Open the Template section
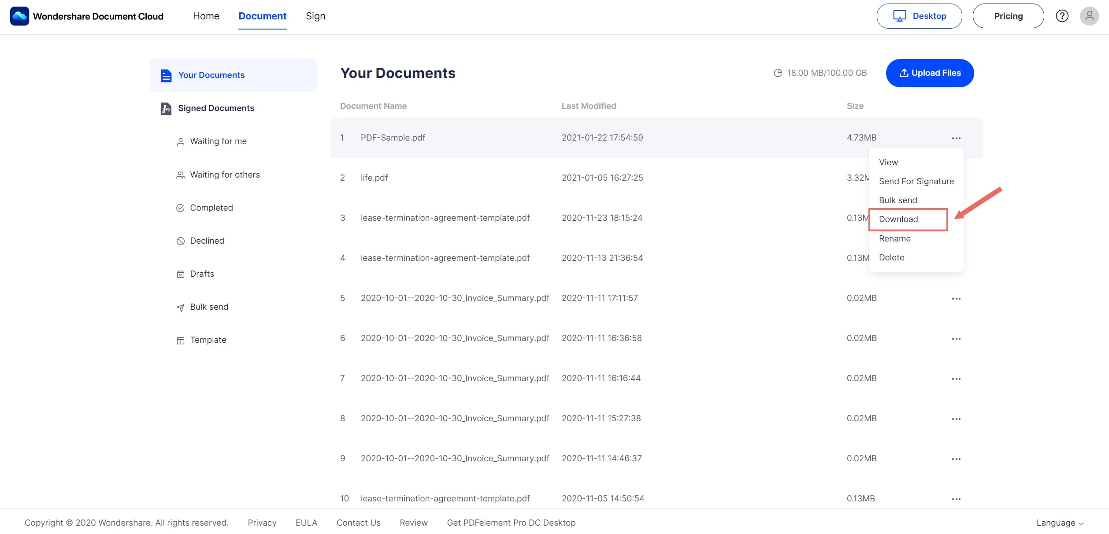Image resolution: width=1109 pixels, height=534 pixels. pos(208,340)
